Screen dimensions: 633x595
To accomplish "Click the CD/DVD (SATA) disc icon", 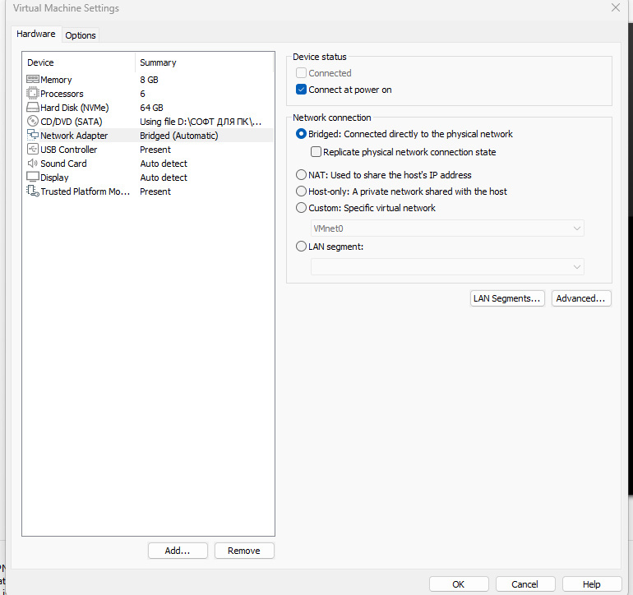I will pos(33,121).
